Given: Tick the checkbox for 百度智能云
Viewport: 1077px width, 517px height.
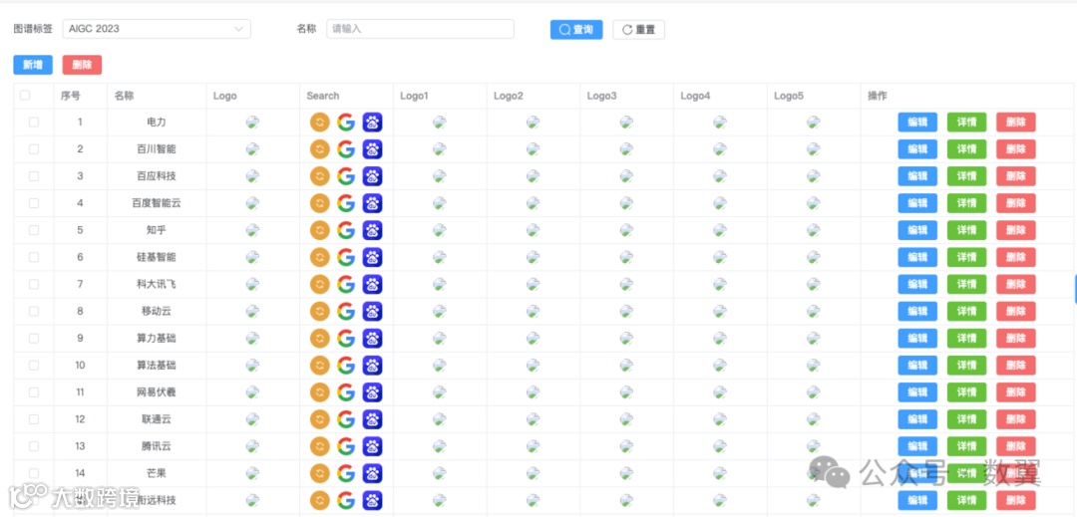Looking at the screenshot, I should (34, 203).
